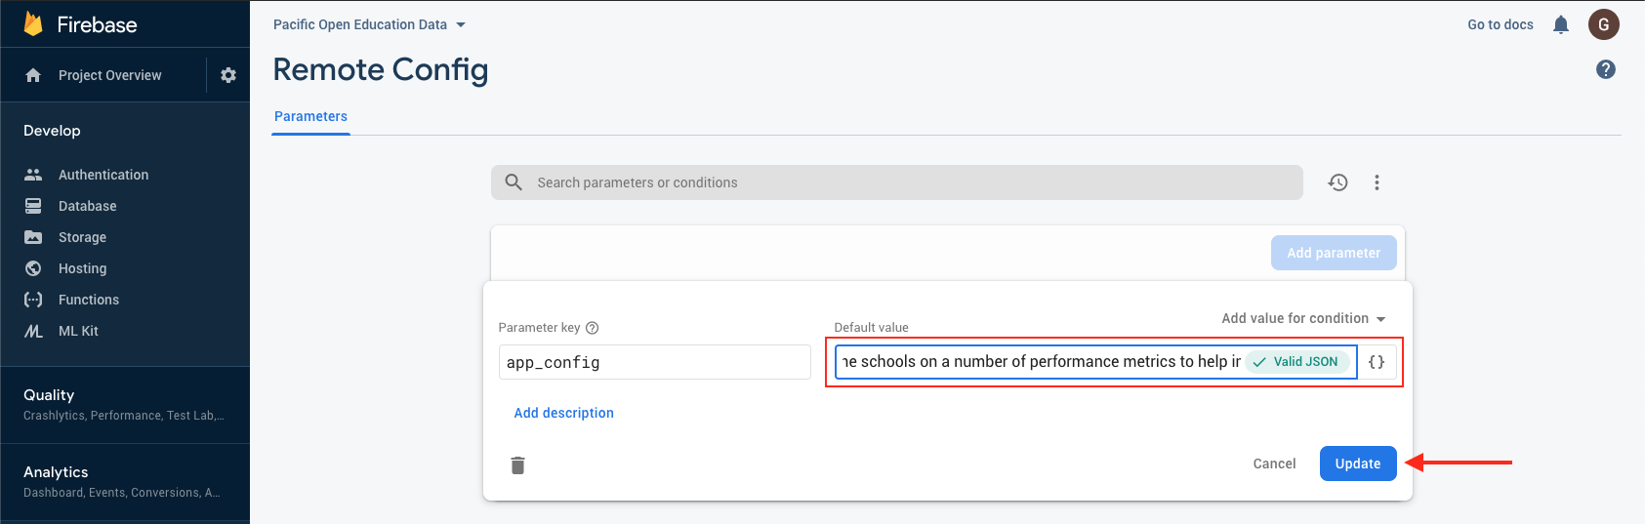1645x524 pixels.
Task: Open Add value for condition dropdown
Action: [1302, 318]
